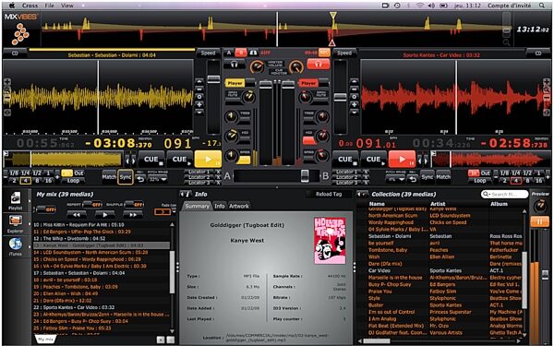Add playlist with plus button
This screenshot has height=346, width=554.
[161, 340]
